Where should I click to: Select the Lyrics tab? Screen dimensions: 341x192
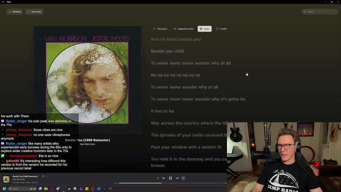205,29
